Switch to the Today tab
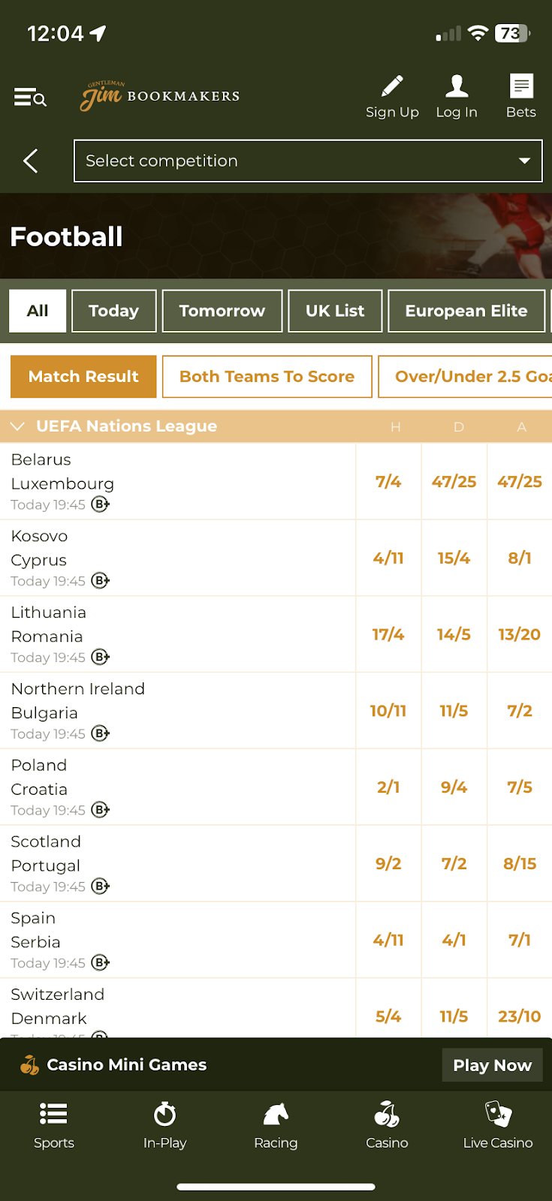Screen dimensions: 552x1201 tap(113, 311)
